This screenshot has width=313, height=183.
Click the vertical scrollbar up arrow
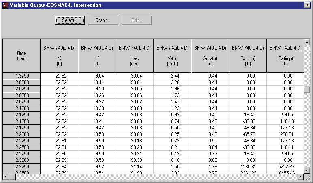(x=307, y=42)
